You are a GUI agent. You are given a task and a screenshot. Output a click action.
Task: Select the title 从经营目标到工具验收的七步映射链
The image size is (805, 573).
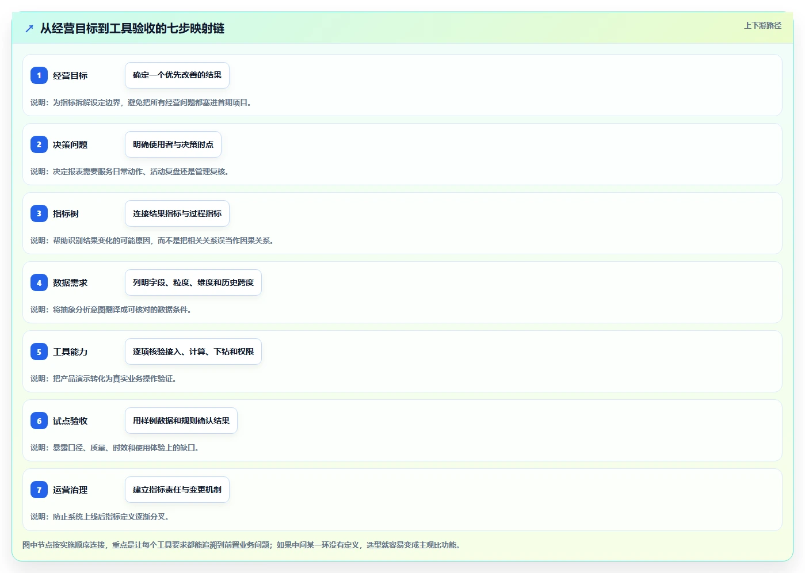(x=132, y=28)
